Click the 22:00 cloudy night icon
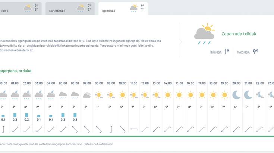Image resolution: width=274 pixels, height=153 pixels. [260, 95]
